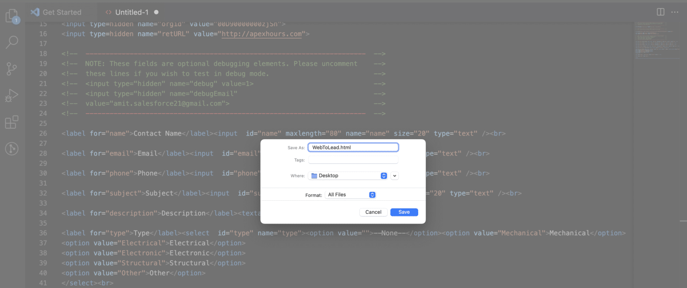
Task: Select the Untitled-1 tab
Action: click(132, 12)
